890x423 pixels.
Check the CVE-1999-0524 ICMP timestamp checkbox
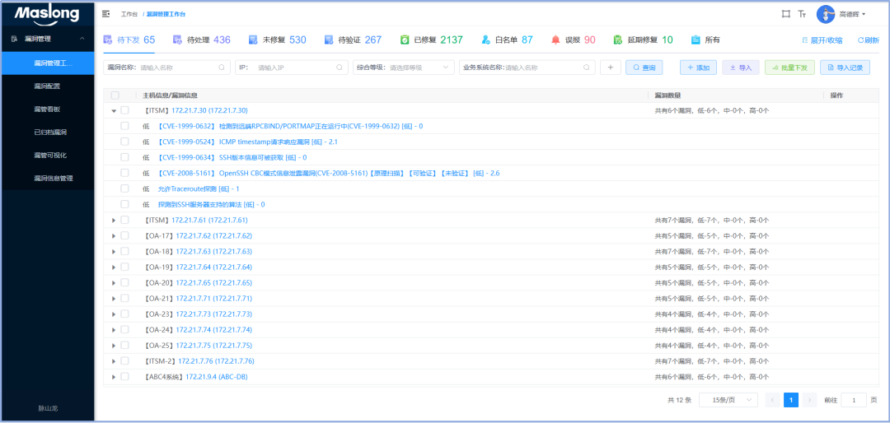pyautogui.click(x=125, y=142)
